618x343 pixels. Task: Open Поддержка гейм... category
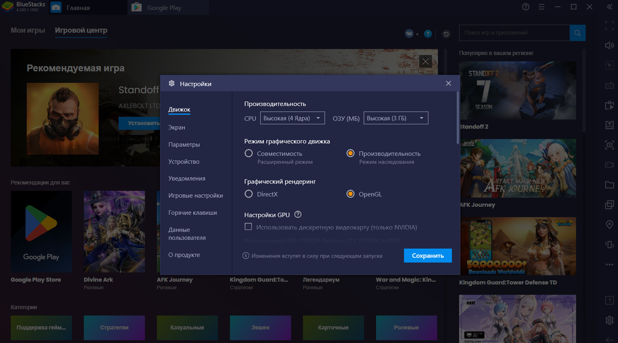41,327
